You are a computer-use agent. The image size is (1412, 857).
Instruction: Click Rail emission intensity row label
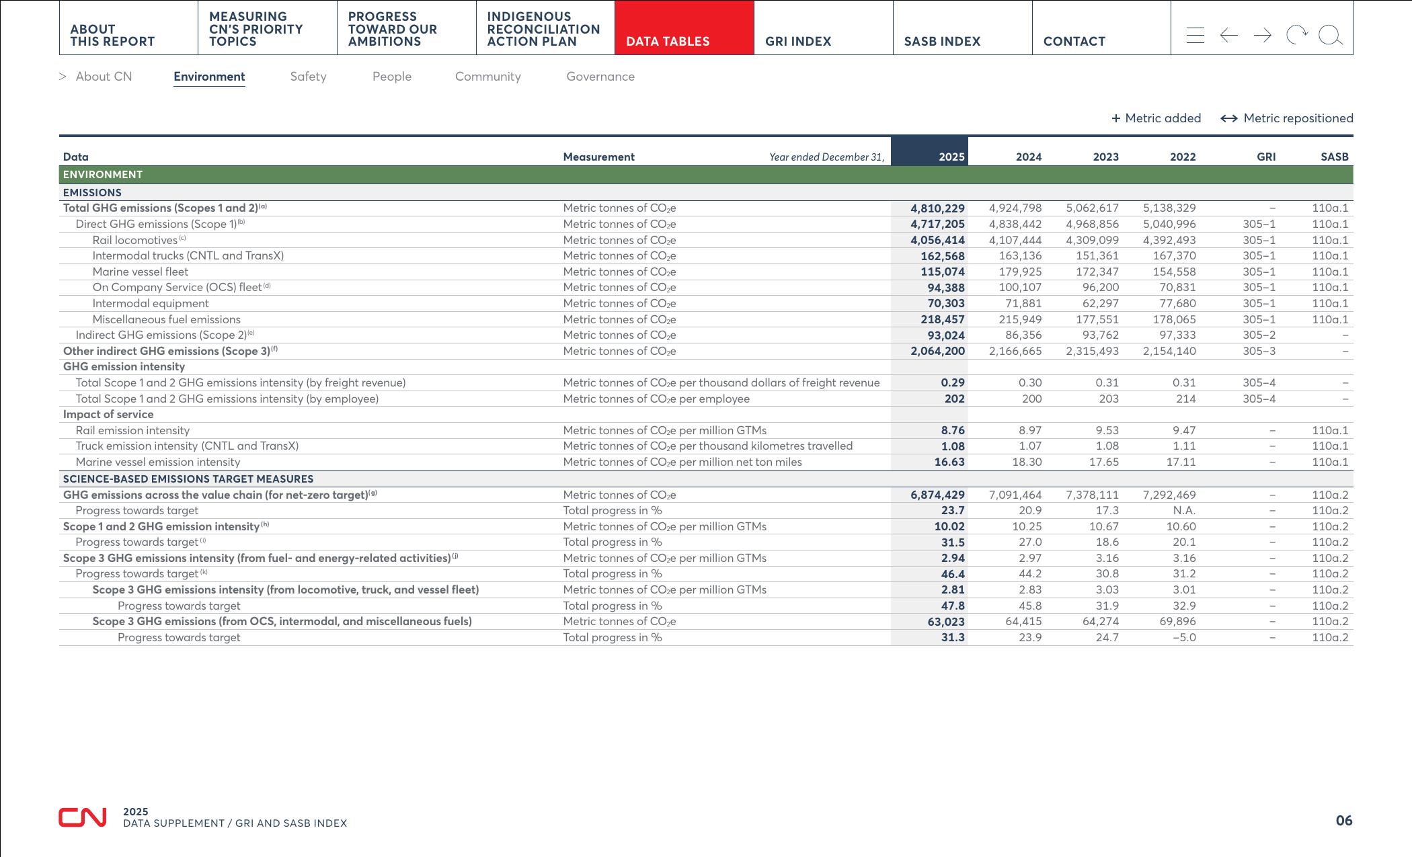132,430
